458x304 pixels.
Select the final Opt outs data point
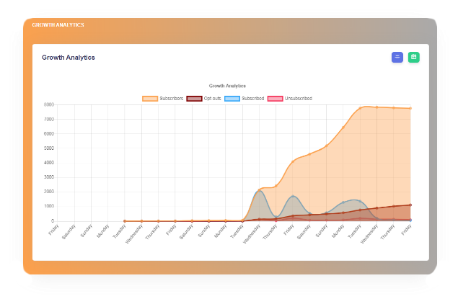410,205
